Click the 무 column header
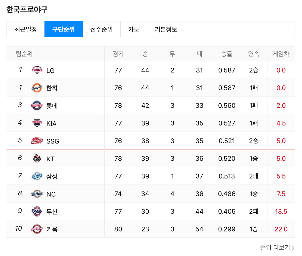The image size is (302, 256). [172, 54]
